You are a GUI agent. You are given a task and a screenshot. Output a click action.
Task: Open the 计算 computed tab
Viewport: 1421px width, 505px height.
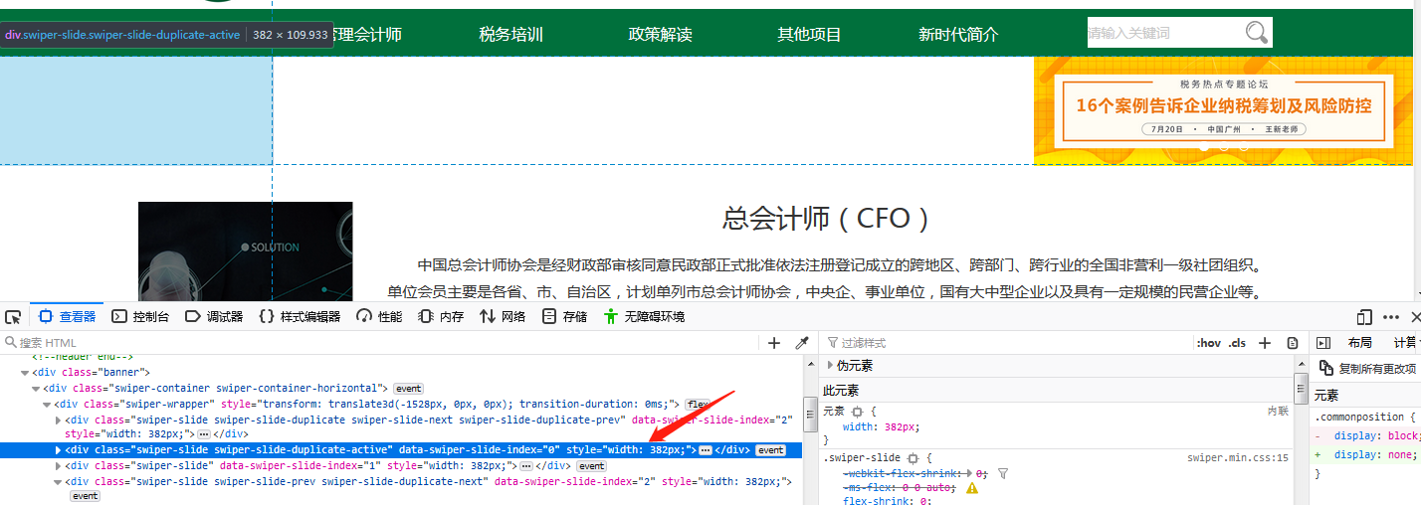pos(1405,343)
